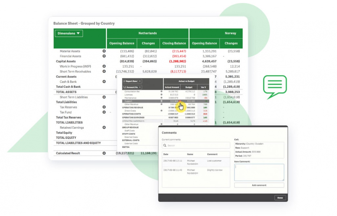Click the plus icon next to Cash & Bank
The height and width of the screenshot is (216, 337).
click(104, 81)
